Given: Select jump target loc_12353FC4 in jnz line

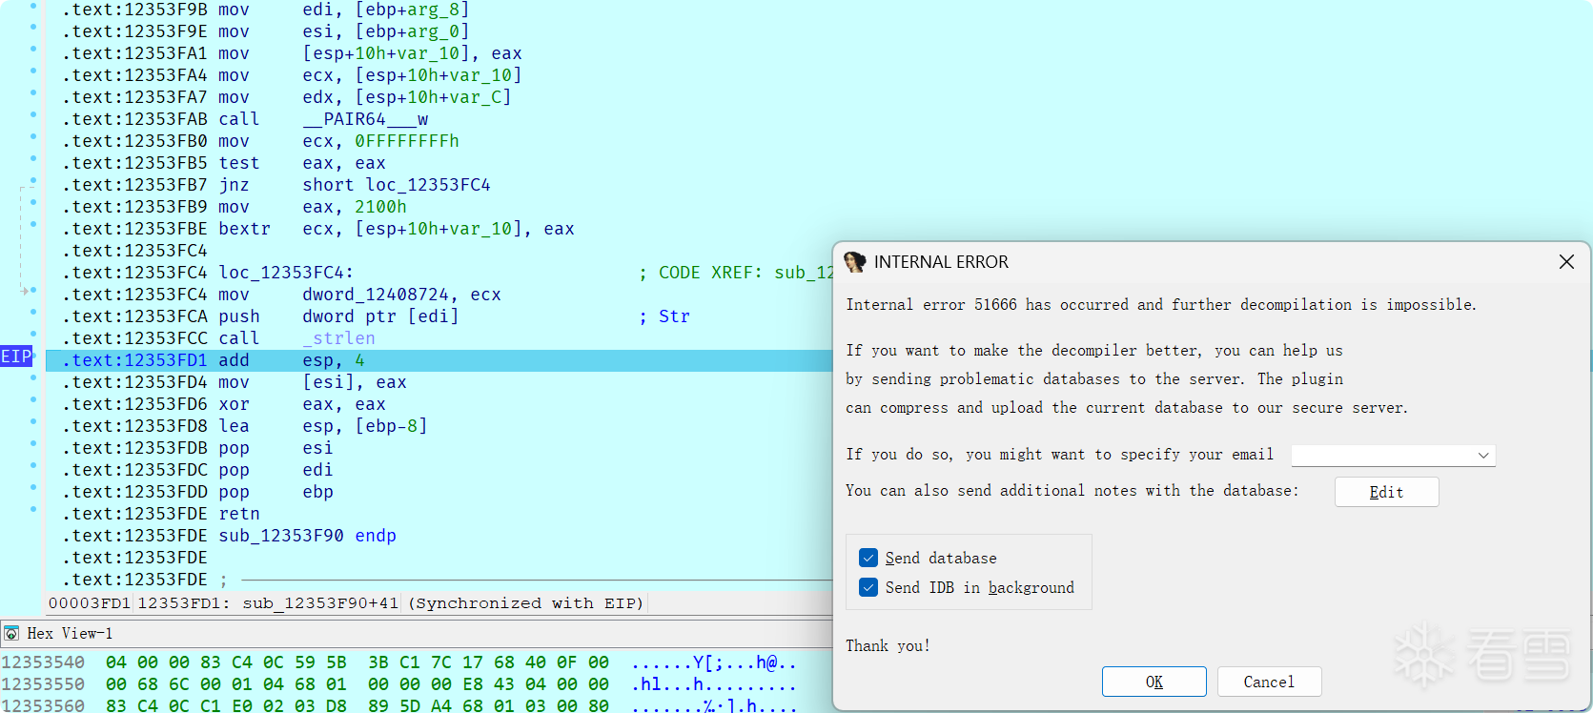Looking at the screenshot, I should coord(428,185).
